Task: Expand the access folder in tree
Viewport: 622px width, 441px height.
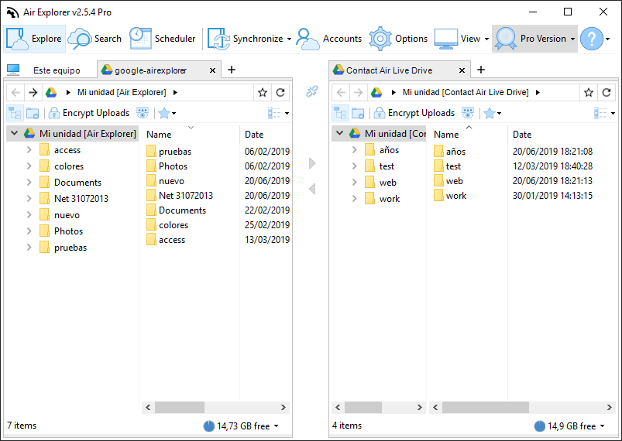Action: [29, 150]
